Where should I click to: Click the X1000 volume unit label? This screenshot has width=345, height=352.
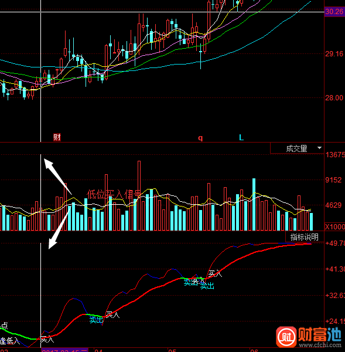pos(334,226)
